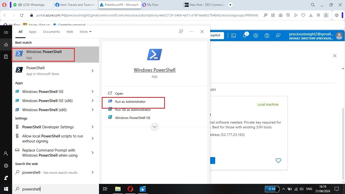The height and width of the screenshot is (194, 345).
Task: Switch to Kenn Travels and Tours tab
Action: click(76, 5)
